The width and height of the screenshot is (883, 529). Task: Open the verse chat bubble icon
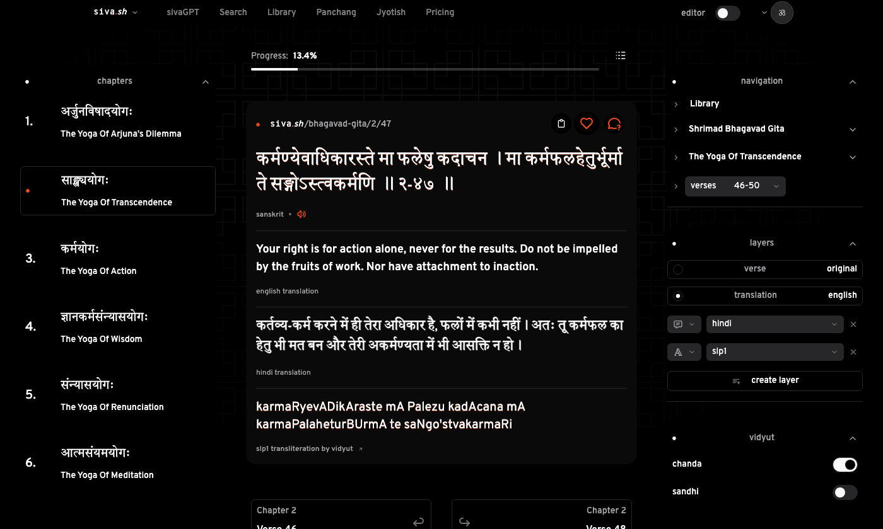point(614,123)
